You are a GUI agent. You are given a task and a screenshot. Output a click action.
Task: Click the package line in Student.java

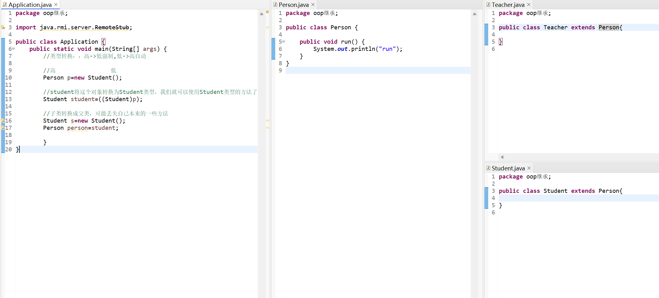[525, 177]
